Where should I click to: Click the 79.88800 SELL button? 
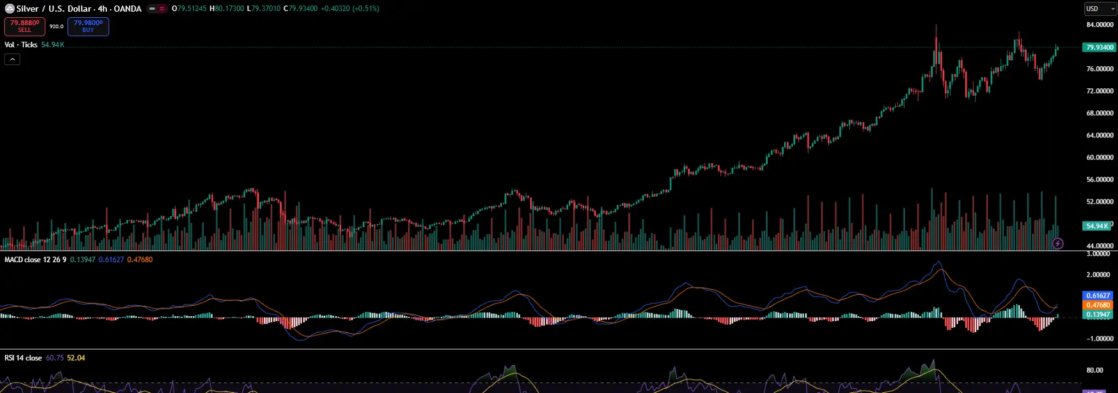coord(25,26)
